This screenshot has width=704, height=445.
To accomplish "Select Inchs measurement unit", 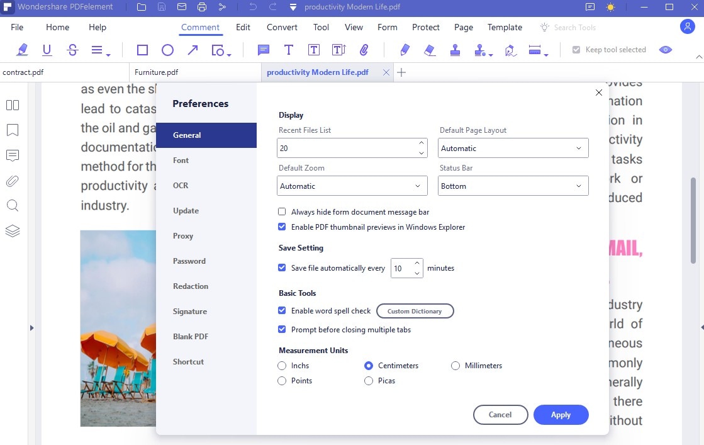I will 282,366.
